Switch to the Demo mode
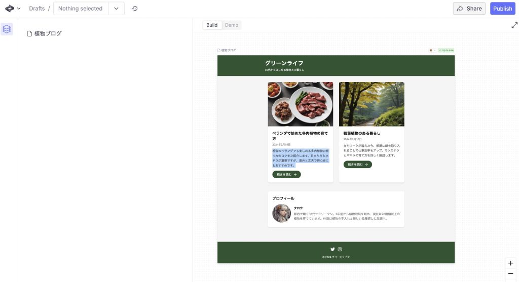519x282 pixels. 232,25
